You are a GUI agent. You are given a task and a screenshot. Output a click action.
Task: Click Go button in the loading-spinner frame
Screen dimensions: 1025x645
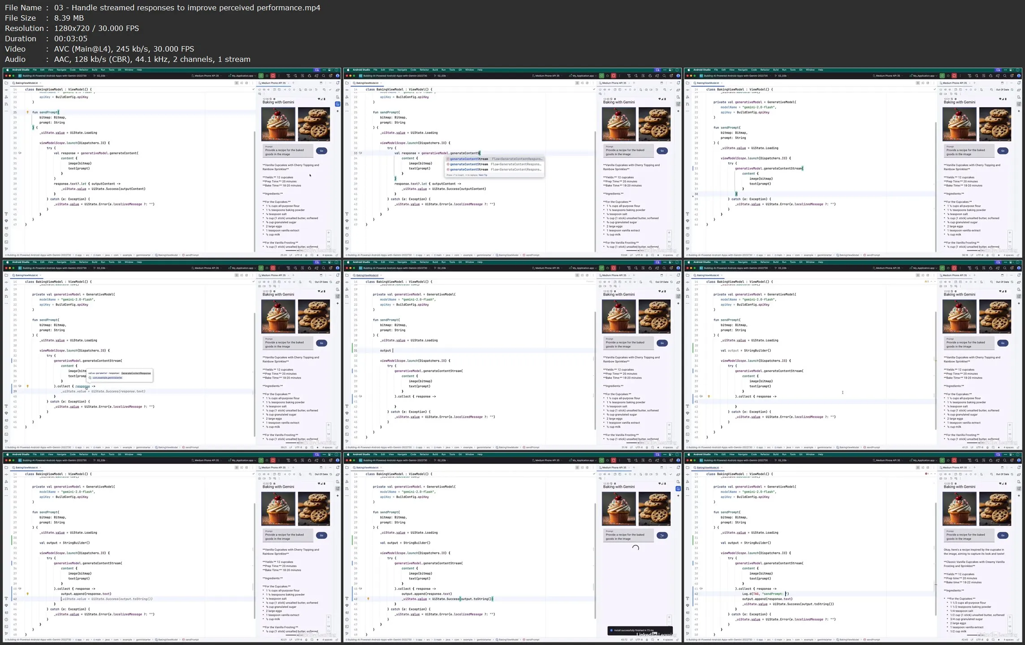coord(662,535)
